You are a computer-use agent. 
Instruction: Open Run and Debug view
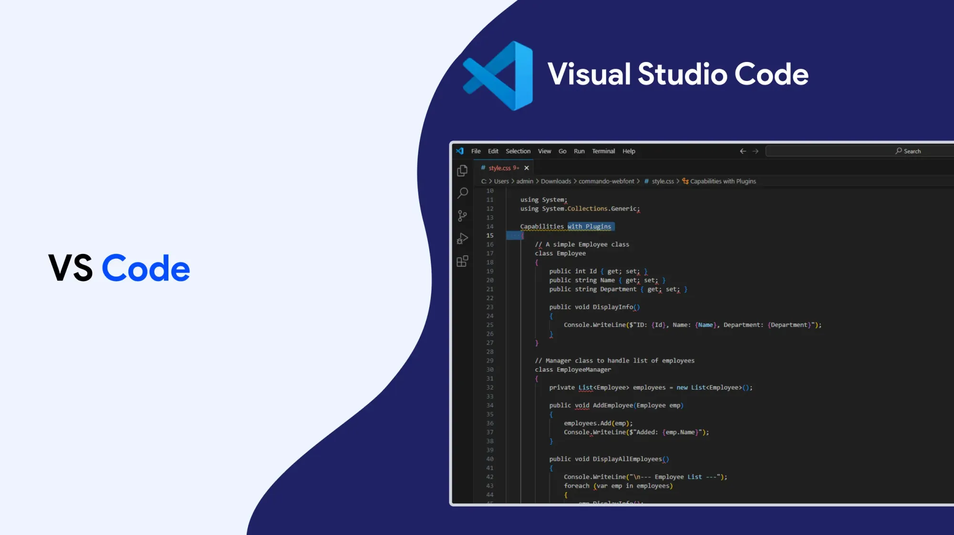click(462, 238)
